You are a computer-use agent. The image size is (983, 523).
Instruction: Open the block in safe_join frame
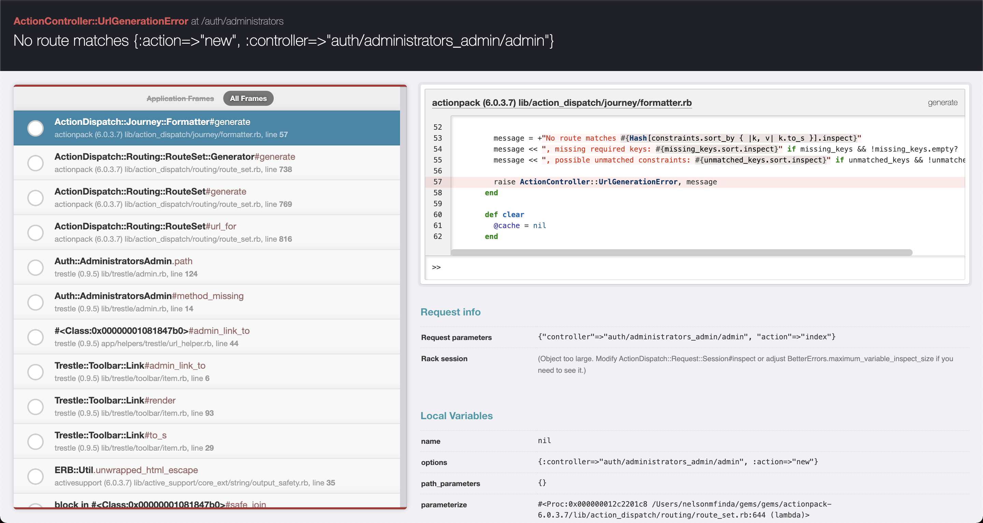coord(160,504)
